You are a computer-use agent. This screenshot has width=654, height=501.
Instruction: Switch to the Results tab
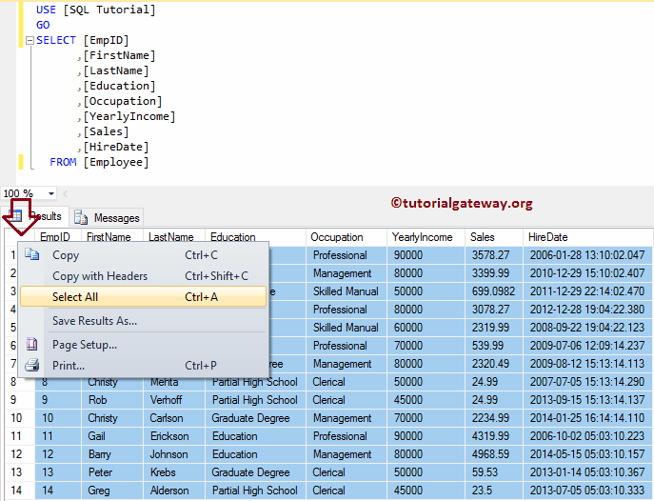(35, 216)
